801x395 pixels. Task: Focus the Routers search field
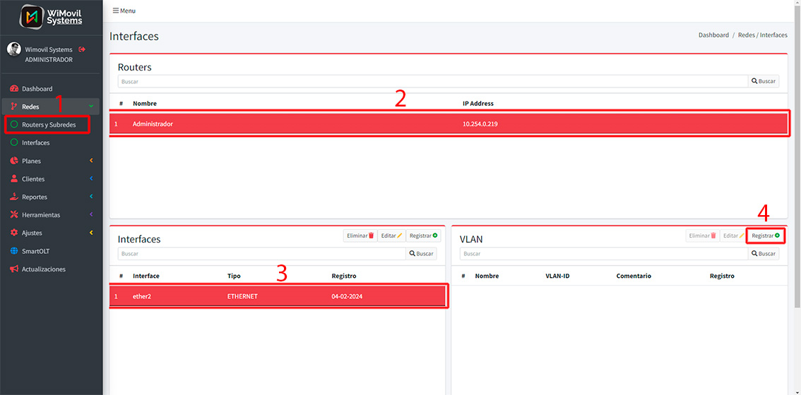(433, 81)
